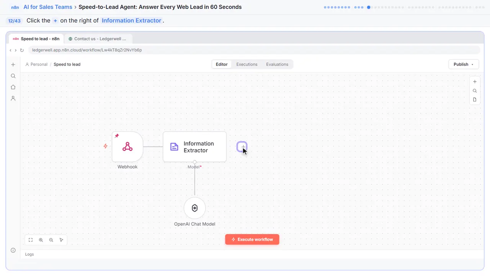The width and height of the screenshot is (490, 276).
Task: Open the Publish dropdown
Action: tap(464, 64)
